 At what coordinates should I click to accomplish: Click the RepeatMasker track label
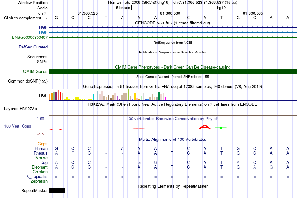[x=34, y=190]
